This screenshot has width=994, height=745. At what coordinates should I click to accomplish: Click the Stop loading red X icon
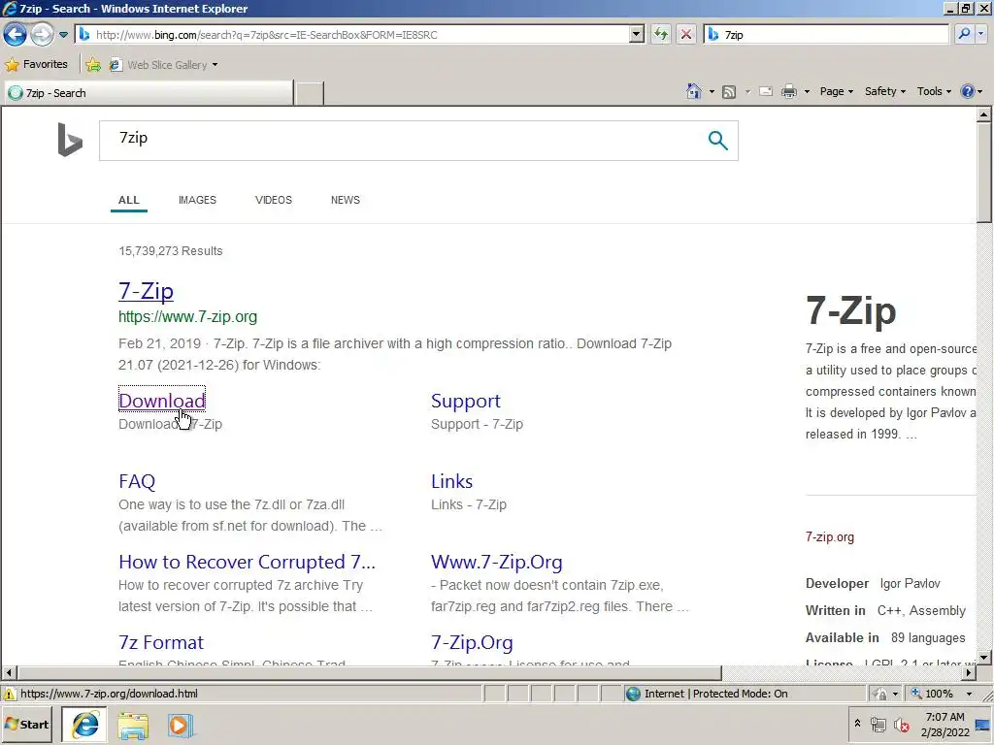(686, 35)
